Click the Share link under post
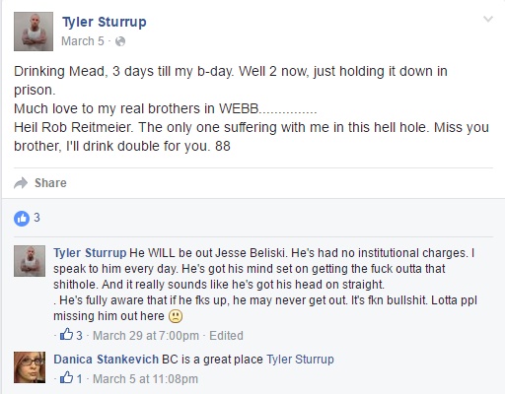 50,183
